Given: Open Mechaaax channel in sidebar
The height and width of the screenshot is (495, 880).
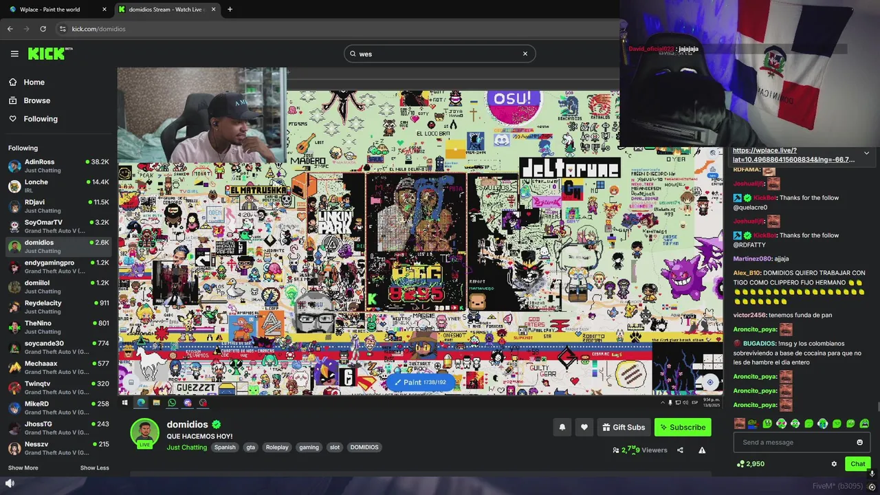Looking at the screenshot, I should click(58, 367).
